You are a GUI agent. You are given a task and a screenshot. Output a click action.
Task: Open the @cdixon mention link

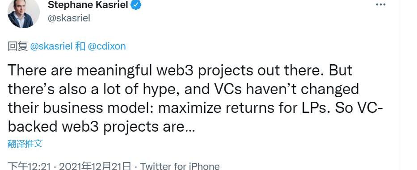(x=107, y=46)
